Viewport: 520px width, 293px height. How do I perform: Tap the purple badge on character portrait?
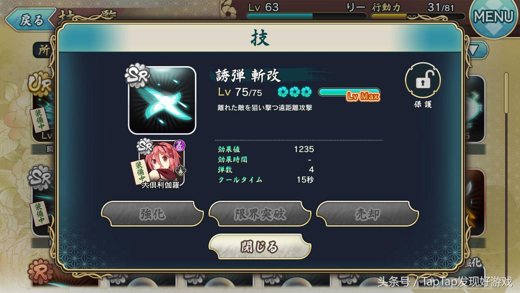[x=179, y=146]
